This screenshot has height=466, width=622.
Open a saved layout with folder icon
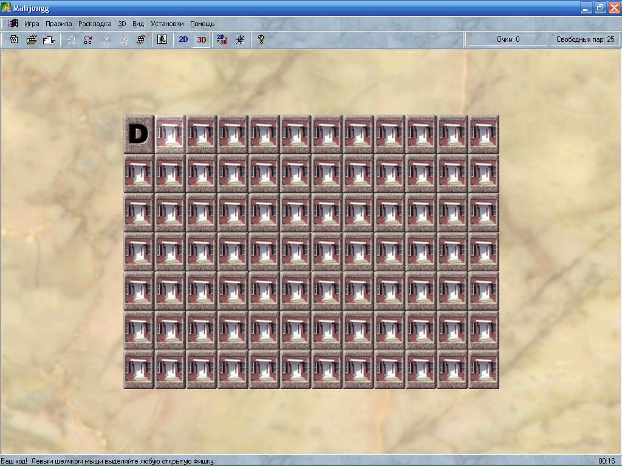coord(32,39)
